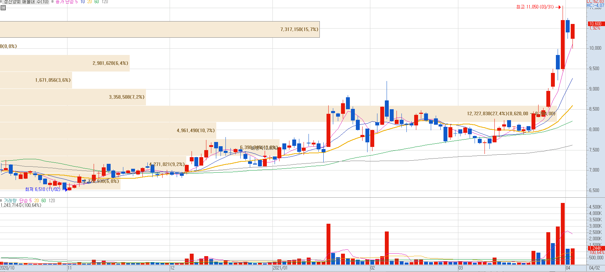The width and height of the screenshot is (605, 272).
Task: Click the 04/02 date label at bottom right
Action: coord(594,268)
